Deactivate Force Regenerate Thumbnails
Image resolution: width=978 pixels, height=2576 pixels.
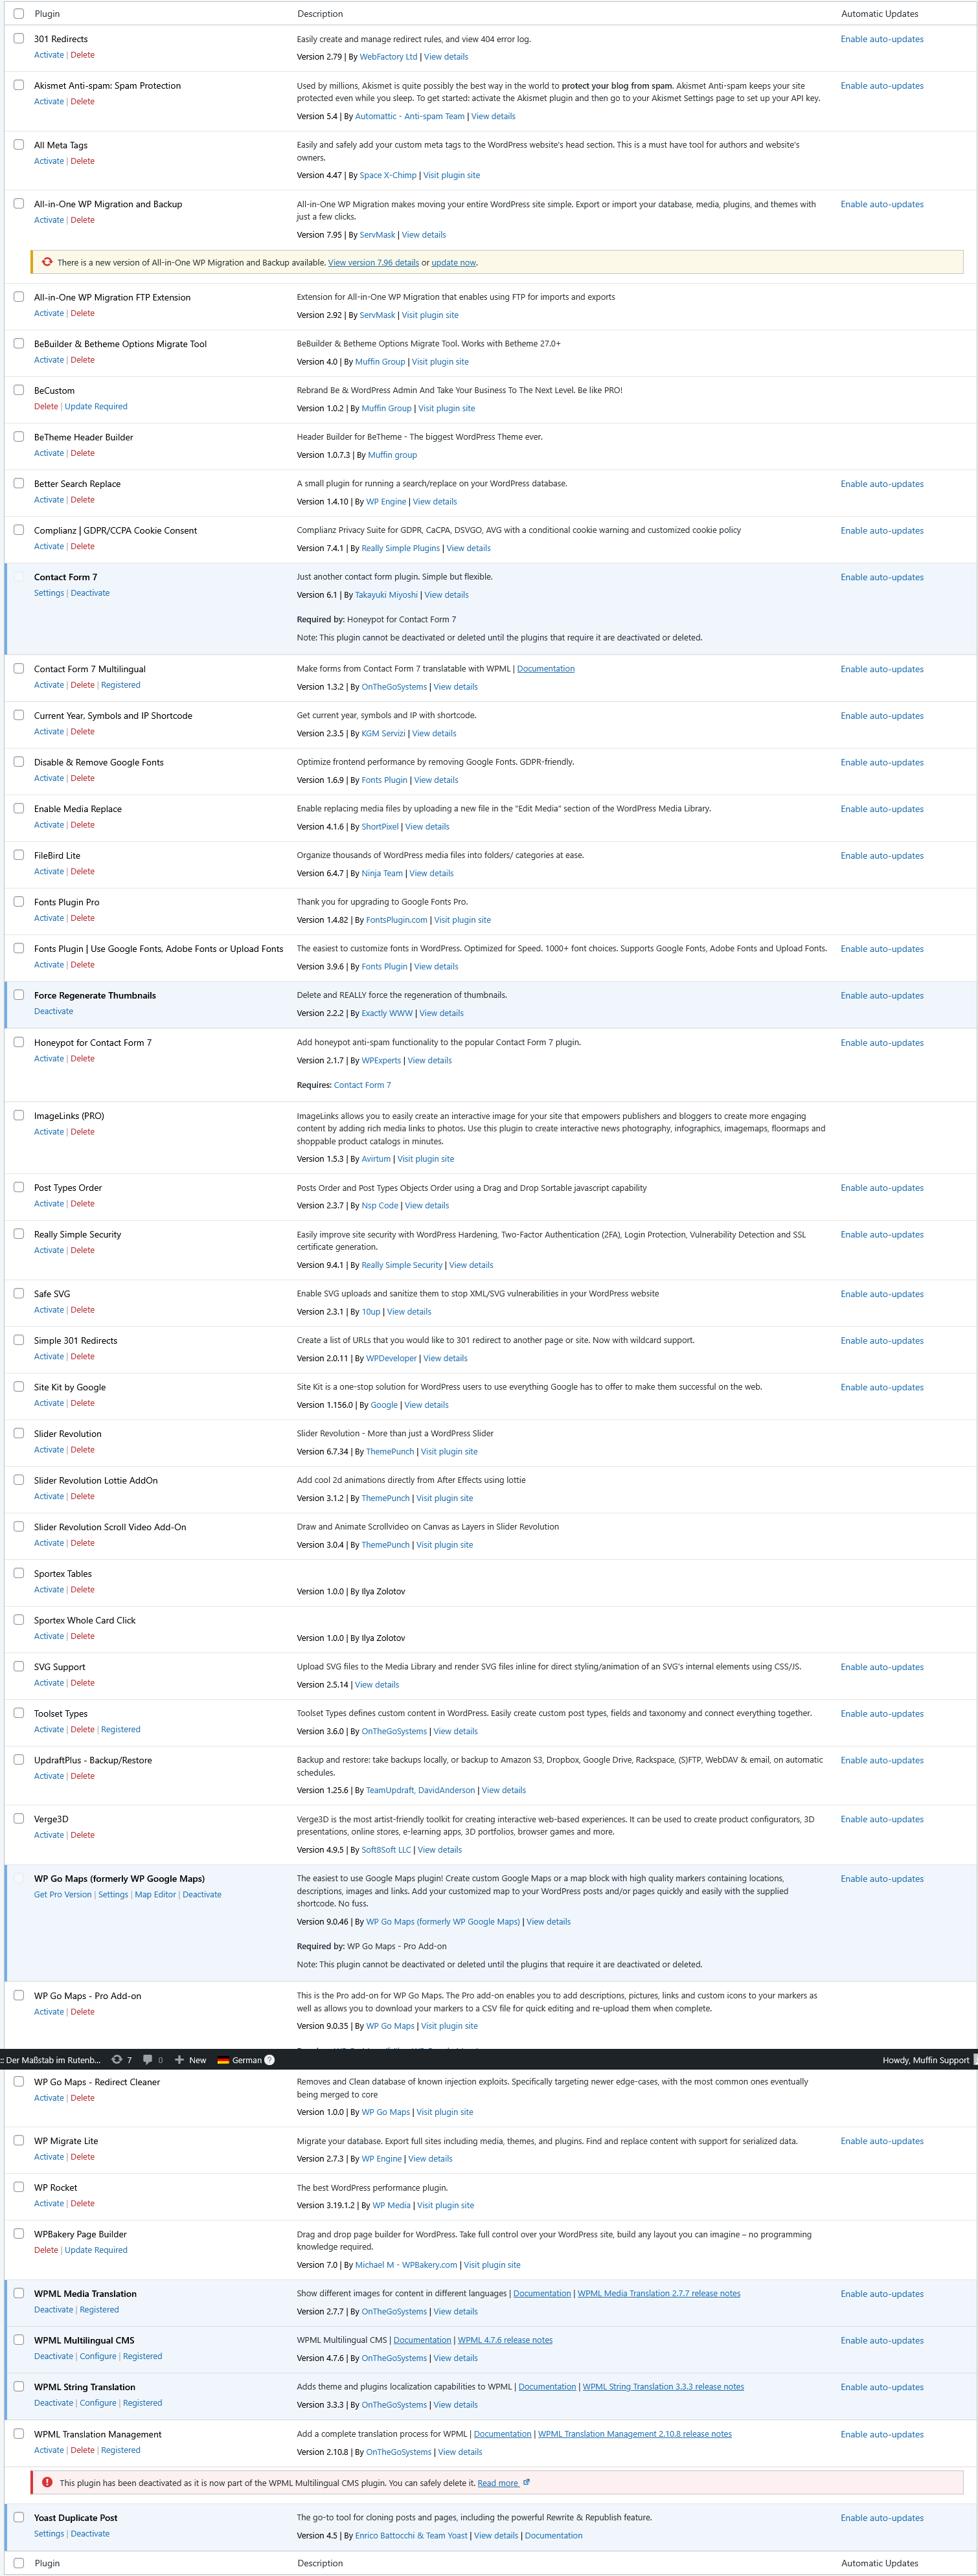tap(53, 1011)
